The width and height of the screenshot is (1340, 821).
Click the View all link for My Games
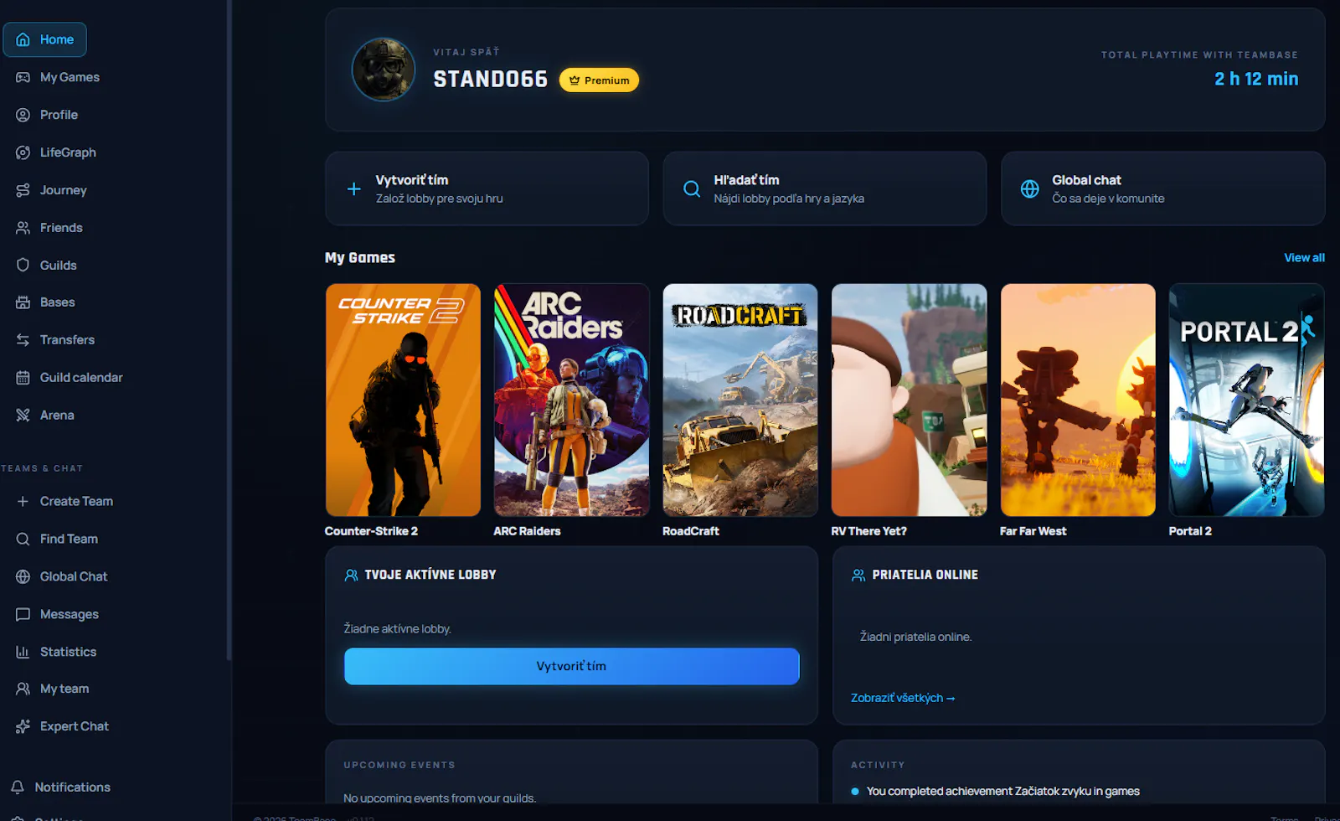1304,258
